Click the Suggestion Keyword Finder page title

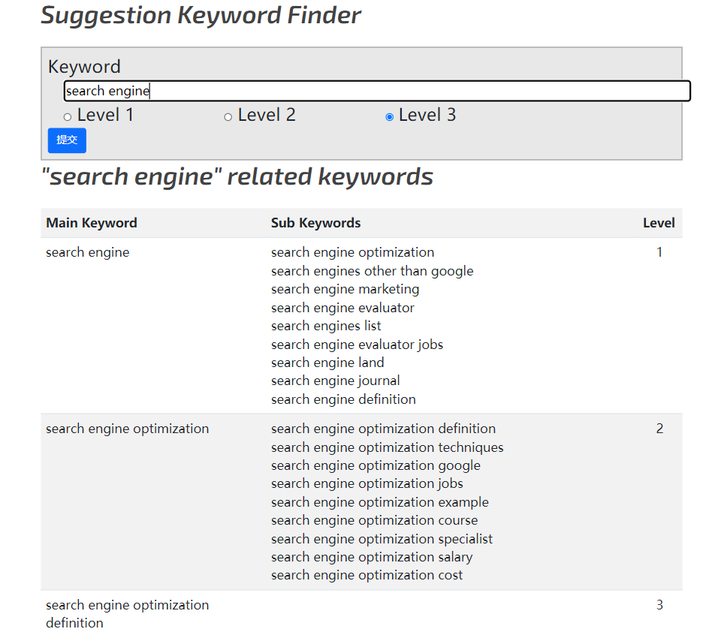[201, 15]
